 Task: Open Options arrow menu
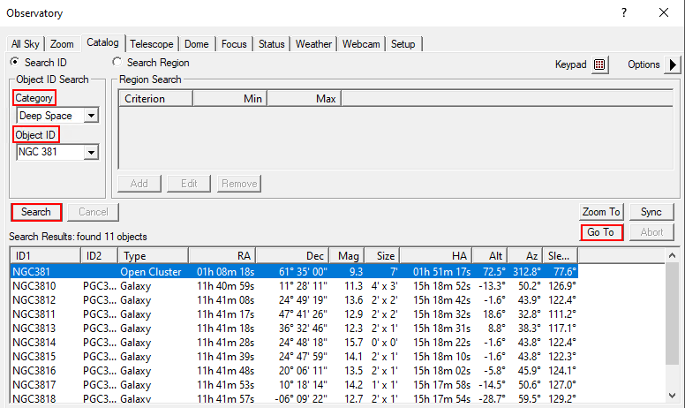(672, 64)
